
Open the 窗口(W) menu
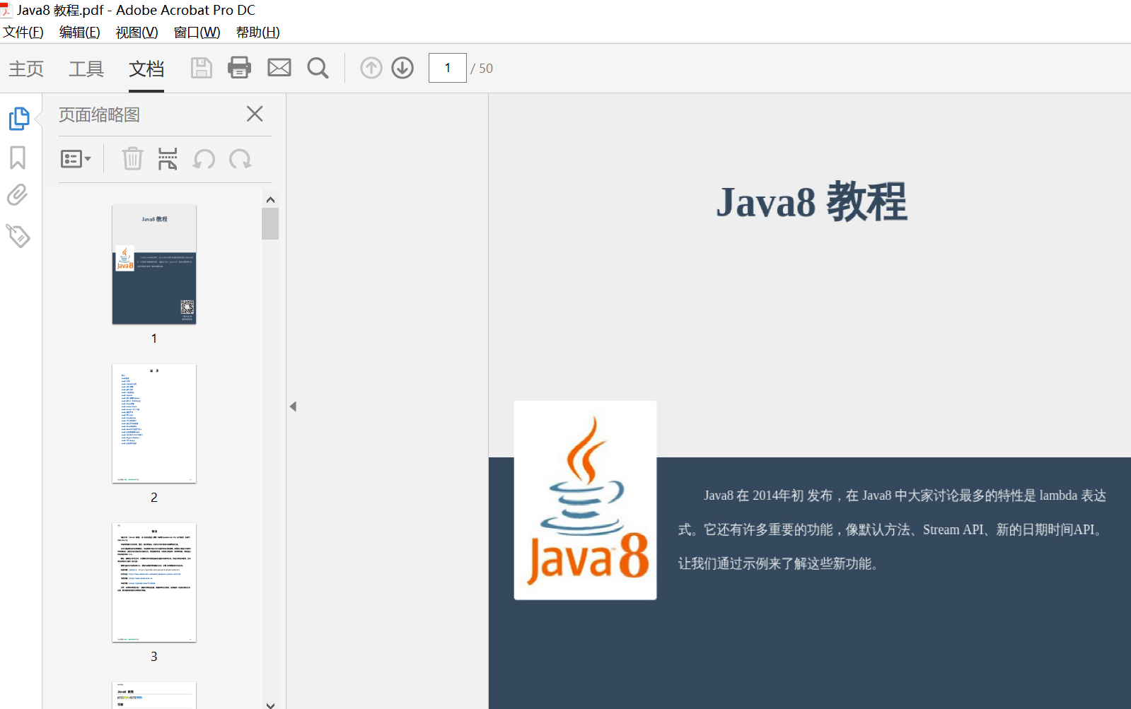[197, 33]
